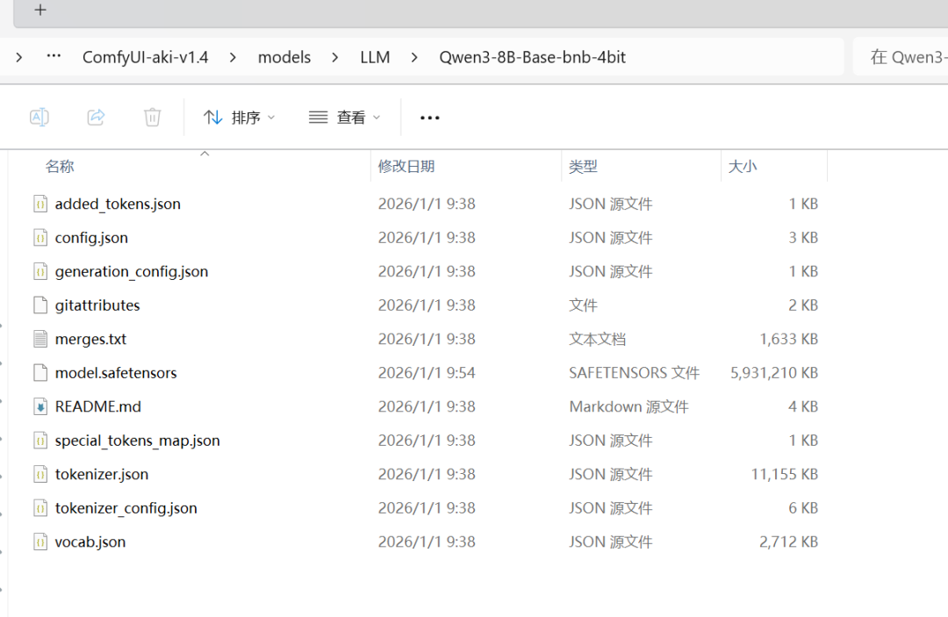Select the vocab.json file icon
948x617 pixels.
[x=40, y=542]
